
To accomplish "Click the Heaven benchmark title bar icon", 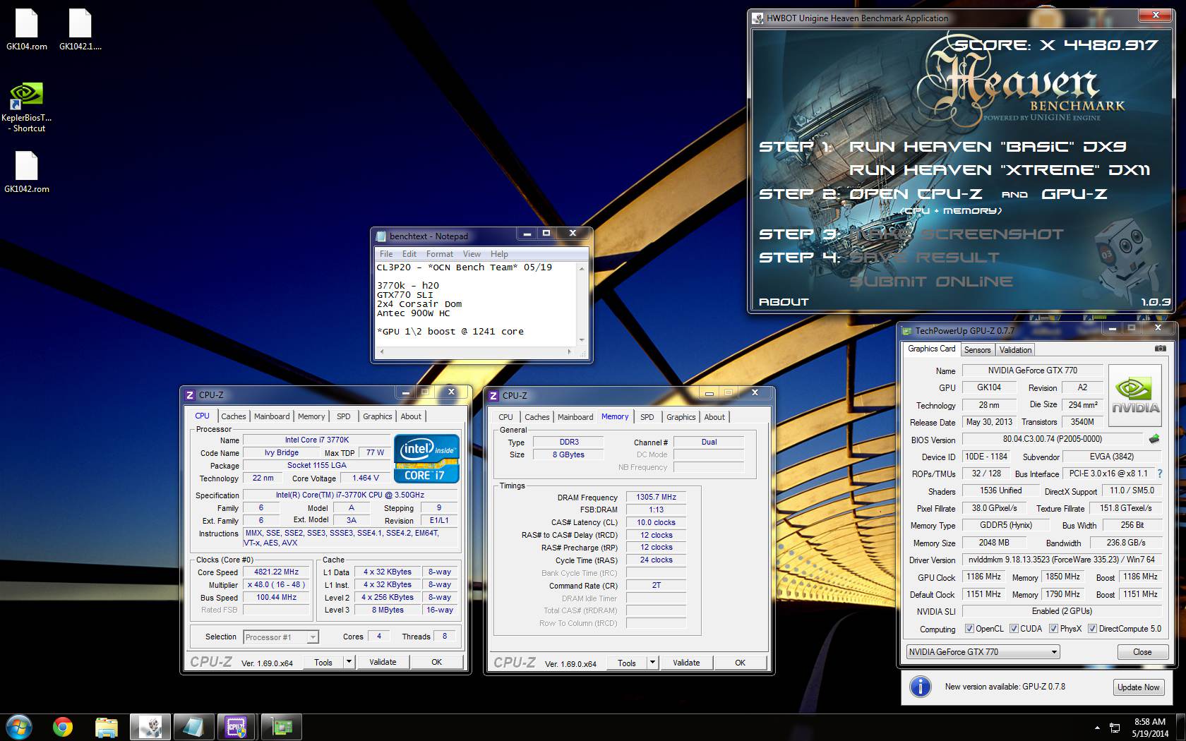I will (x=758, y=18).
